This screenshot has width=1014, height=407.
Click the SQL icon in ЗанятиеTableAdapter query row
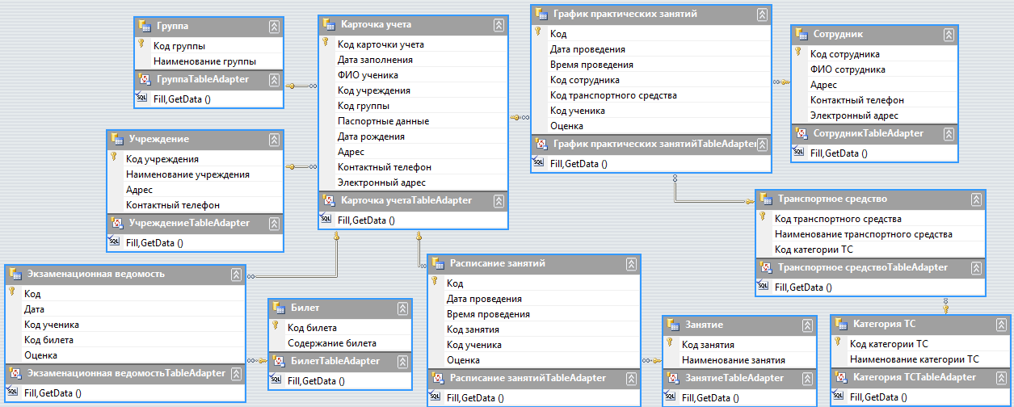pyautogui.click(x=671, y=397)
